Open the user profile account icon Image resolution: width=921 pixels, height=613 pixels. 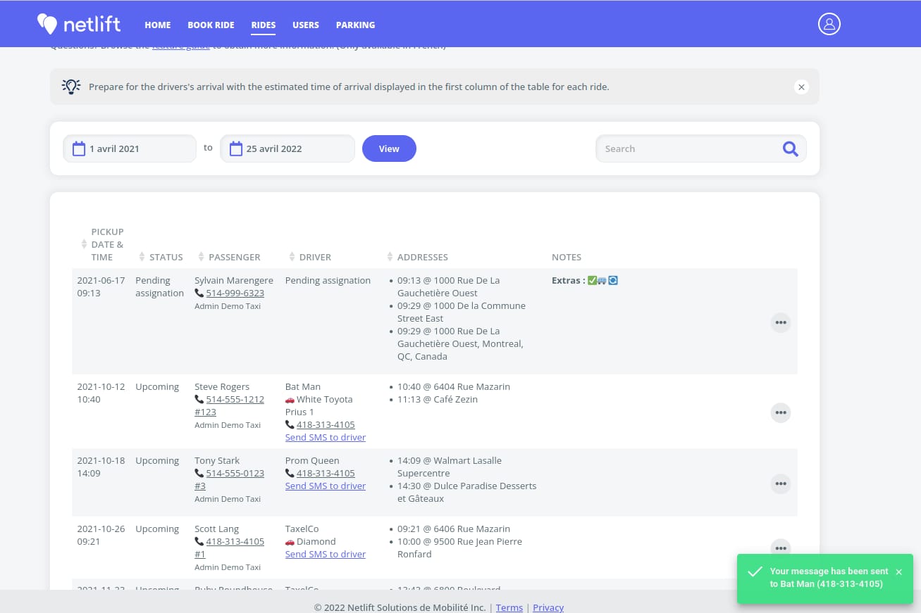click(829, 24)
